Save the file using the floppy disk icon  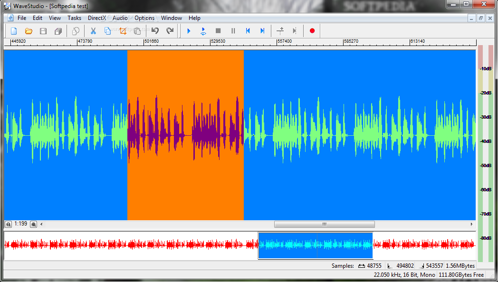[x=43, y=31]
